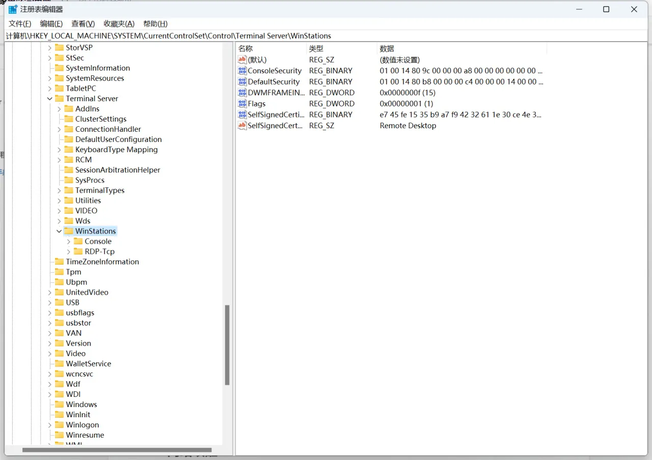Collapse the WinStations tree node
Screen dimensions: 652x460
pos(59,231)
